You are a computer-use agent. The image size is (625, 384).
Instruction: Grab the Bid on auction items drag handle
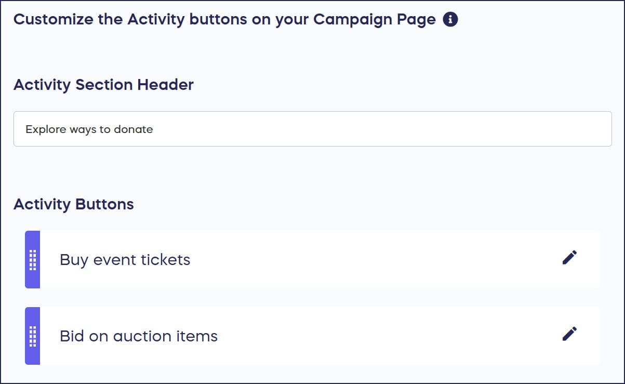click(x=32, y=336)
